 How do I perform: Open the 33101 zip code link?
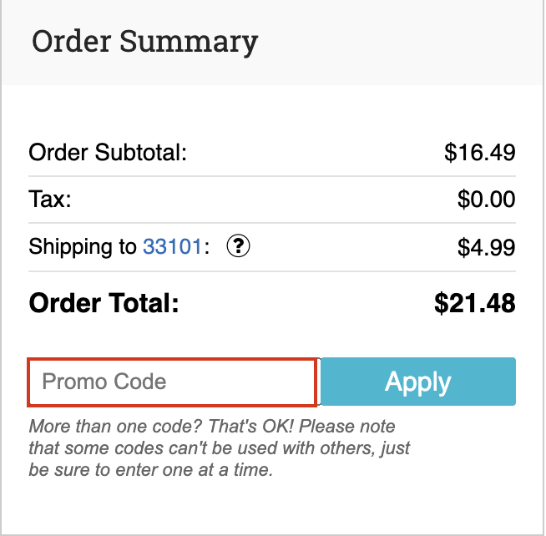pos(172,247)
